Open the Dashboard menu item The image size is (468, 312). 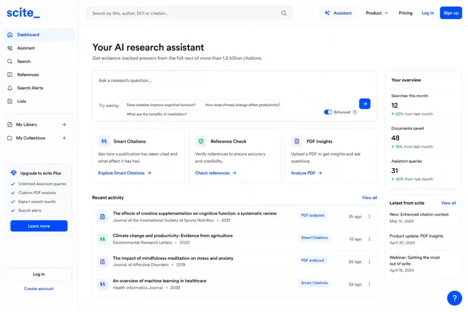39,35
